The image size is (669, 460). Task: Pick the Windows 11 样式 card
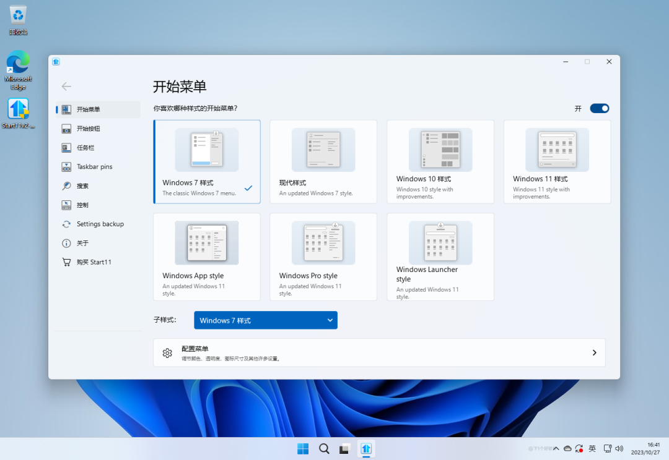[557, 162]
